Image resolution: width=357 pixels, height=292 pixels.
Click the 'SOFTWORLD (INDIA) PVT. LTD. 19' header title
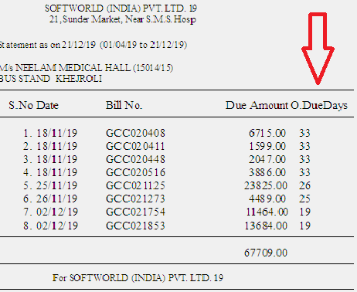click(121, 8)
